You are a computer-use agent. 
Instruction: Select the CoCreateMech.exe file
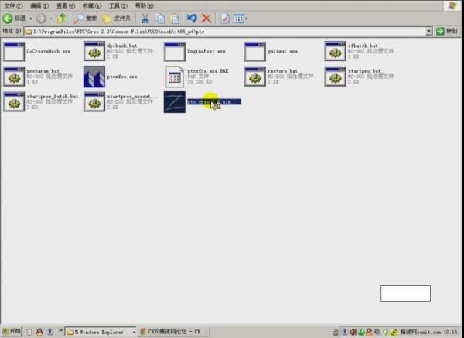(x=15, y=52)
